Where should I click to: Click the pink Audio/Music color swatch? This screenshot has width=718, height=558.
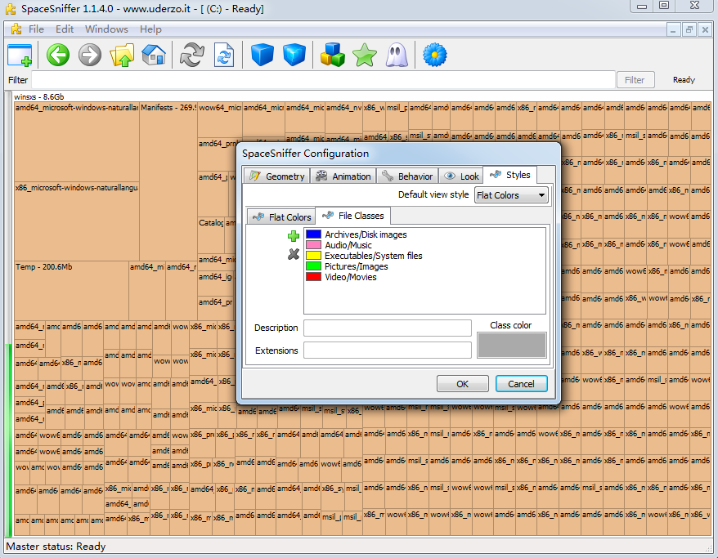pos(314,245)
